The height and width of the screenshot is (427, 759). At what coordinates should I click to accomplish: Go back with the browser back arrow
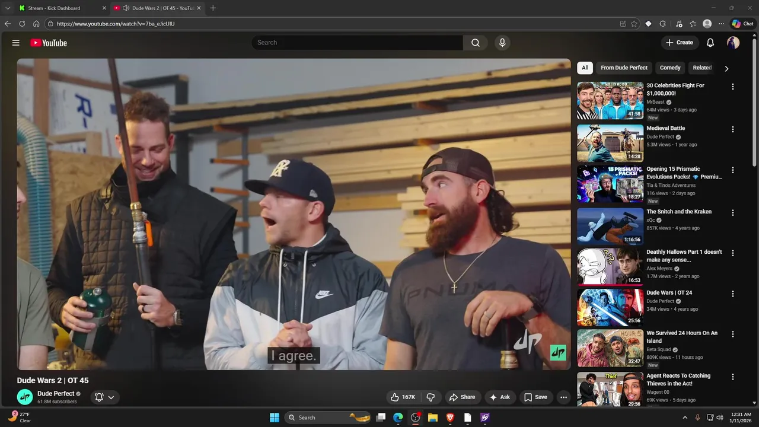(8, 24)
